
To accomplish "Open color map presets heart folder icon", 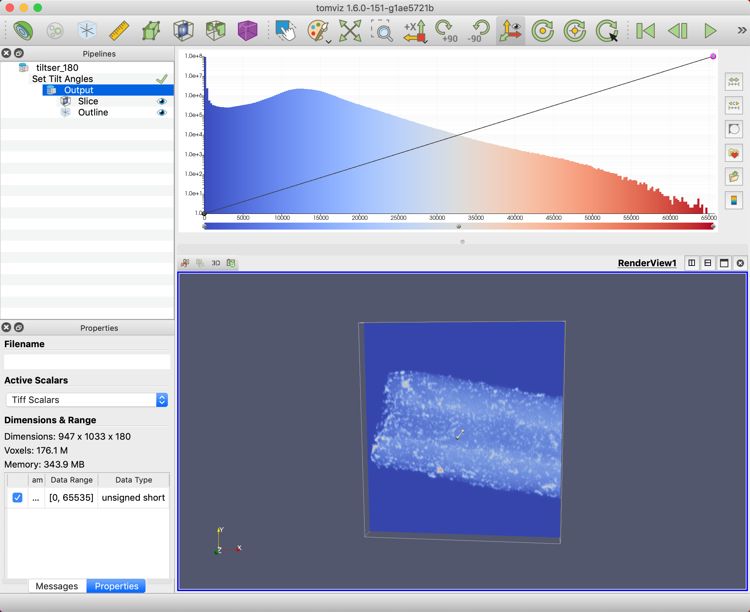I will point(734,154).
